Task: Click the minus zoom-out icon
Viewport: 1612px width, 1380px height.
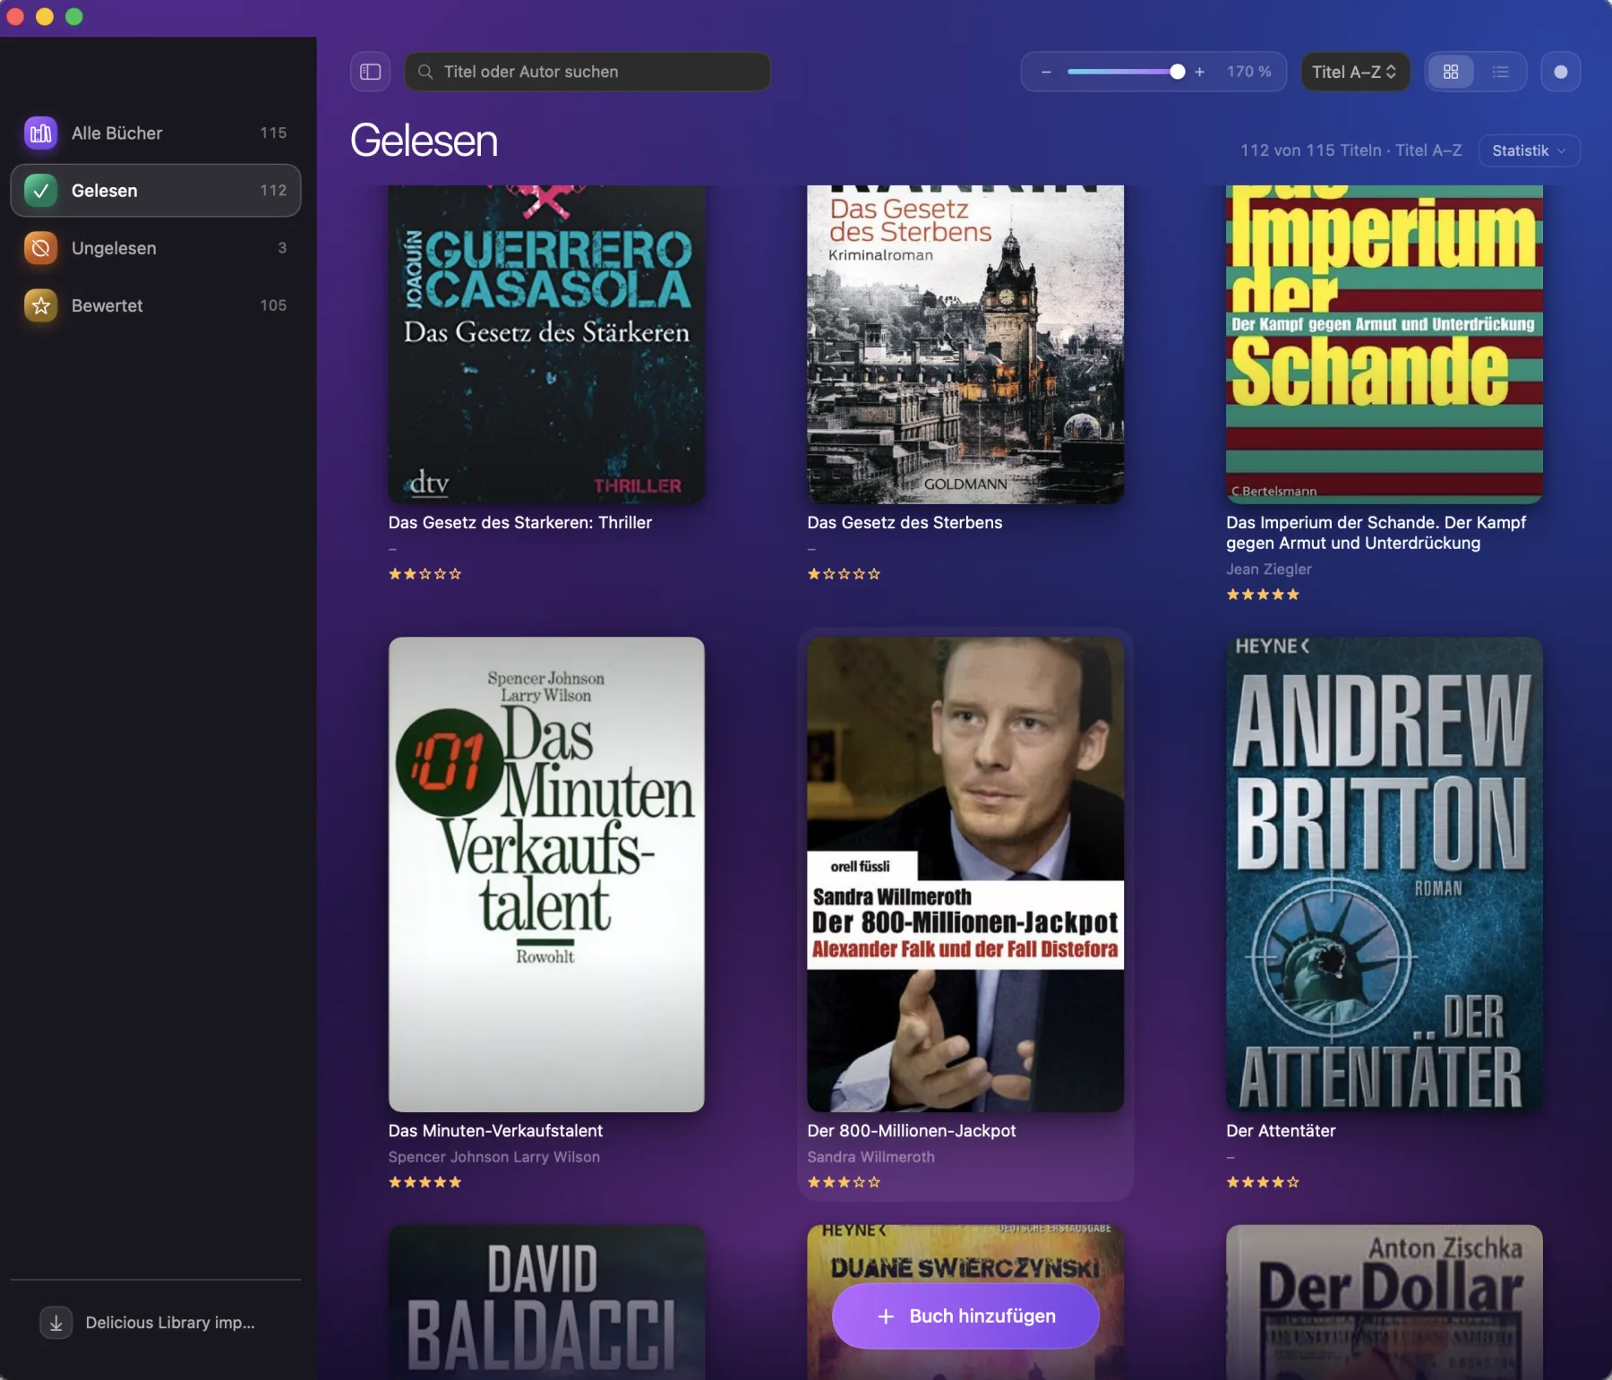Action: click(1046, 72)
